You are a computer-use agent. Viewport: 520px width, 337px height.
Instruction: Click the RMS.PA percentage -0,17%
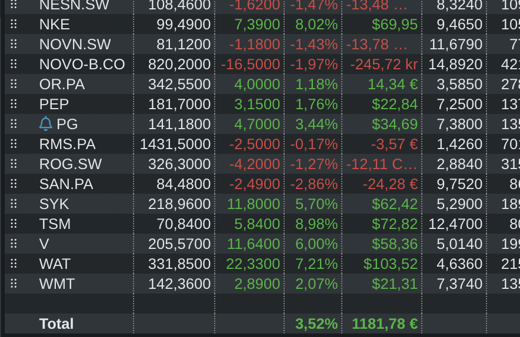pos(314,144)
